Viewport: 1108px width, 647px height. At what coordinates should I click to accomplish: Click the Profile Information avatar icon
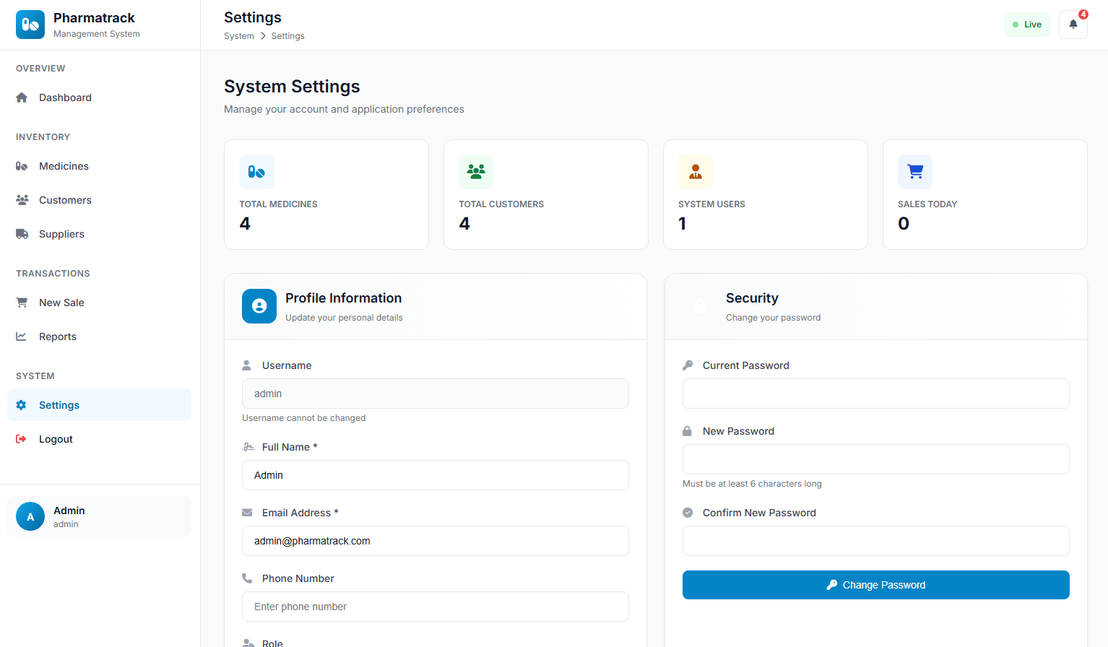click(x=259, y=306)
